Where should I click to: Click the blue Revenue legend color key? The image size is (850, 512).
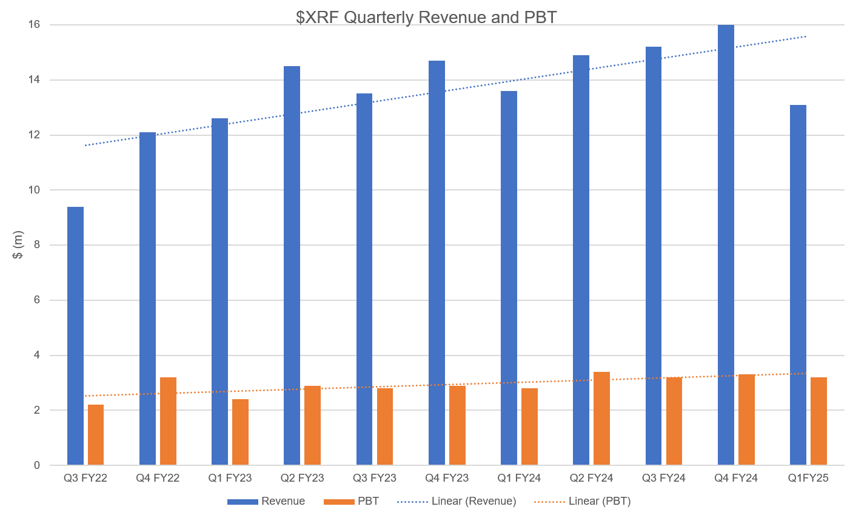[x=243, y=502]
